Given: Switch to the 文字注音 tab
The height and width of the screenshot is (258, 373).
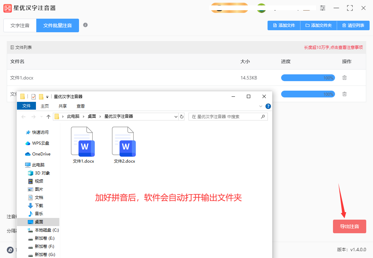Looking at the screenshot, I should [x=20, y=25].
